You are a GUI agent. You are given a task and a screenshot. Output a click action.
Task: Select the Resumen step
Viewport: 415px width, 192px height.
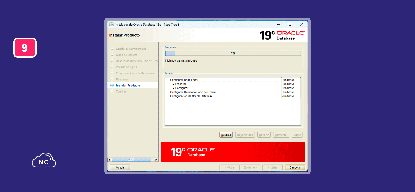122,79
